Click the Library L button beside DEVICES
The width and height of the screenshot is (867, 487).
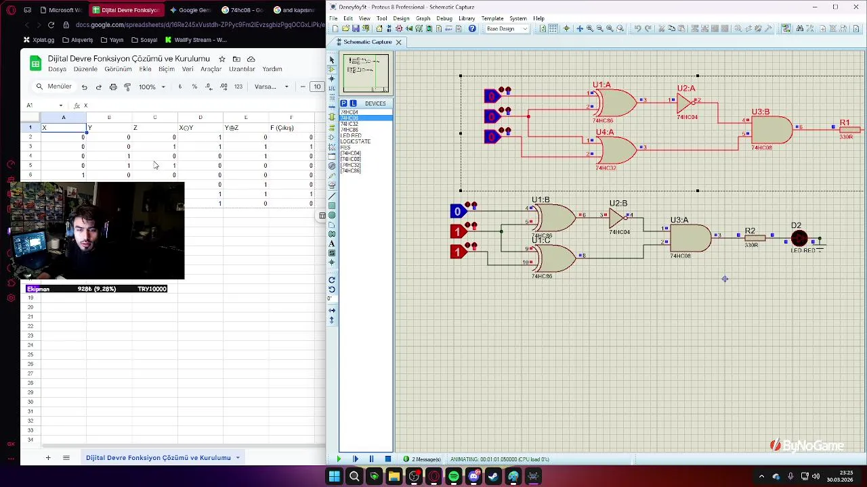[353, 103]
